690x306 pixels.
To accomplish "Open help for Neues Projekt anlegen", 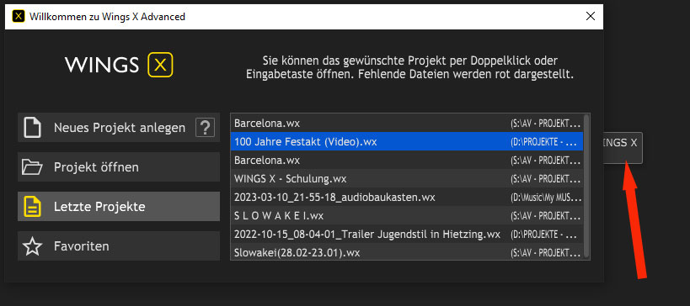I will [205, 128].
